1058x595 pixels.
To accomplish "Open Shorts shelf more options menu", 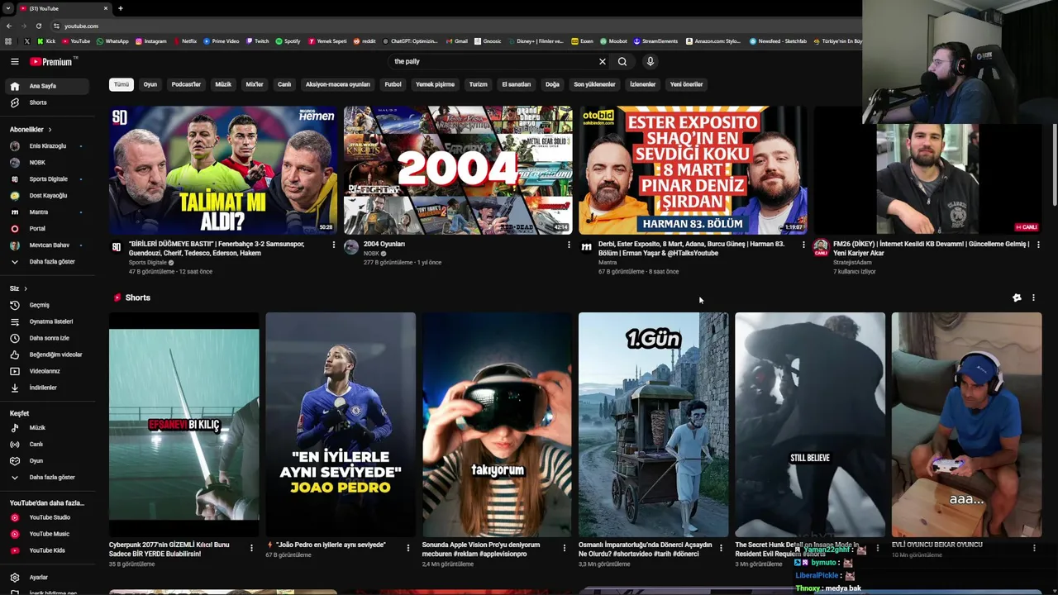I will point(1033,297).
